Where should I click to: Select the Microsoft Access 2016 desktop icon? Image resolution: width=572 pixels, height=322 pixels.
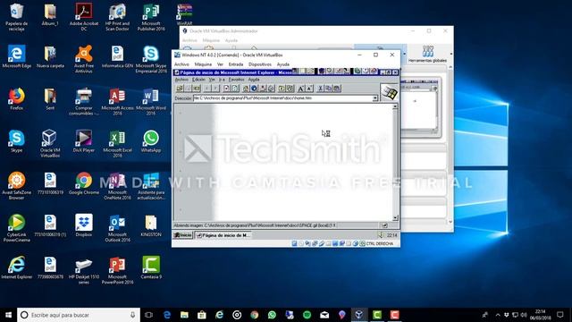(x=117, y=101)
